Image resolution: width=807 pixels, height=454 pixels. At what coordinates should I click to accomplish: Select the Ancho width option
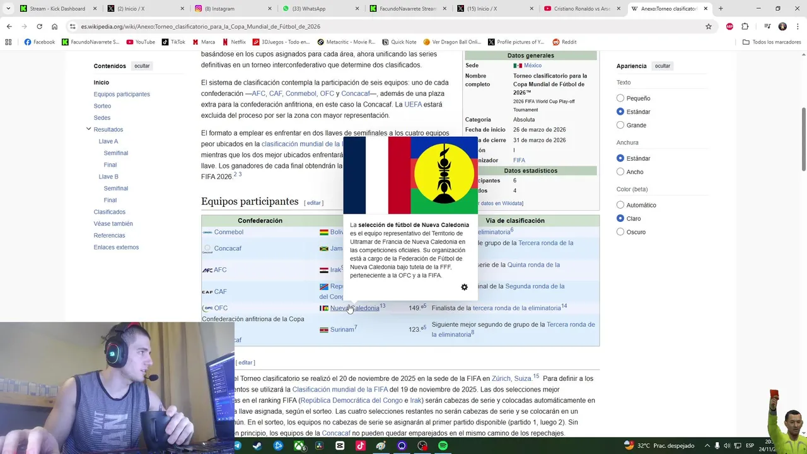620,172
